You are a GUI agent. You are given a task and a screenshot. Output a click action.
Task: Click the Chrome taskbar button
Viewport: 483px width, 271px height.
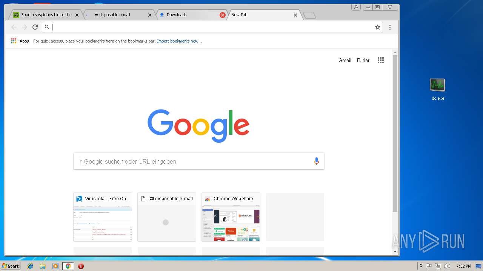coord(68,266)
